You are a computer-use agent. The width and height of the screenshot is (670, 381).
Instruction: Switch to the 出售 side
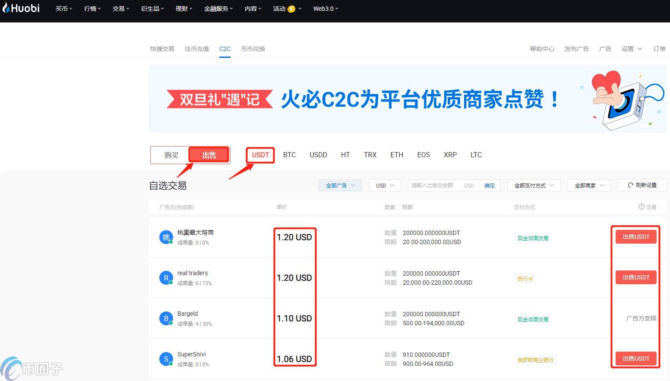tap(209, 155)
